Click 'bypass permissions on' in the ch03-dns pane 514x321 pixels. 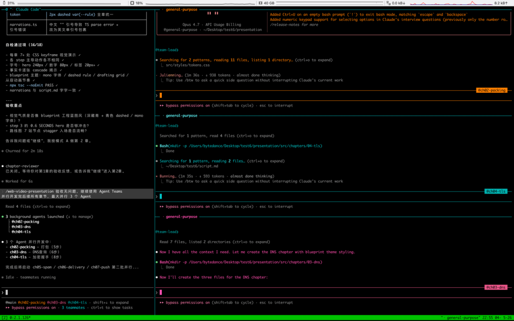188,302
